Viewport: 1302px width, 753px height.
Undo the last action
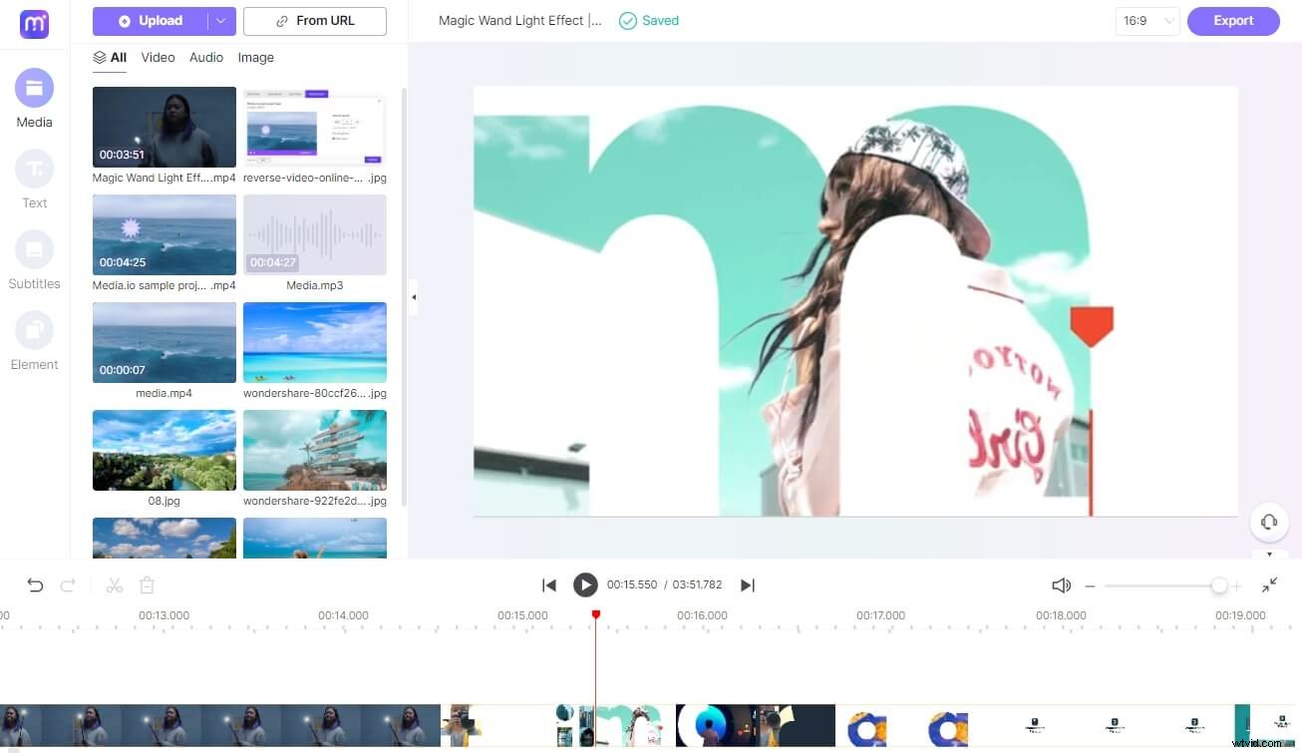click(x=35, y=585)
